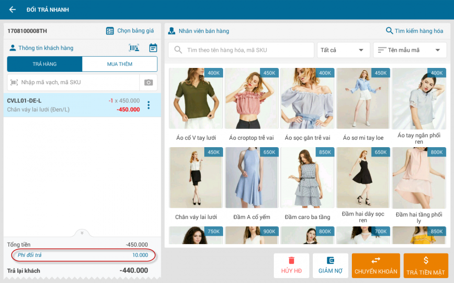
Task: Click the GIẢM NỢ button
Action: tap(330, 266)
